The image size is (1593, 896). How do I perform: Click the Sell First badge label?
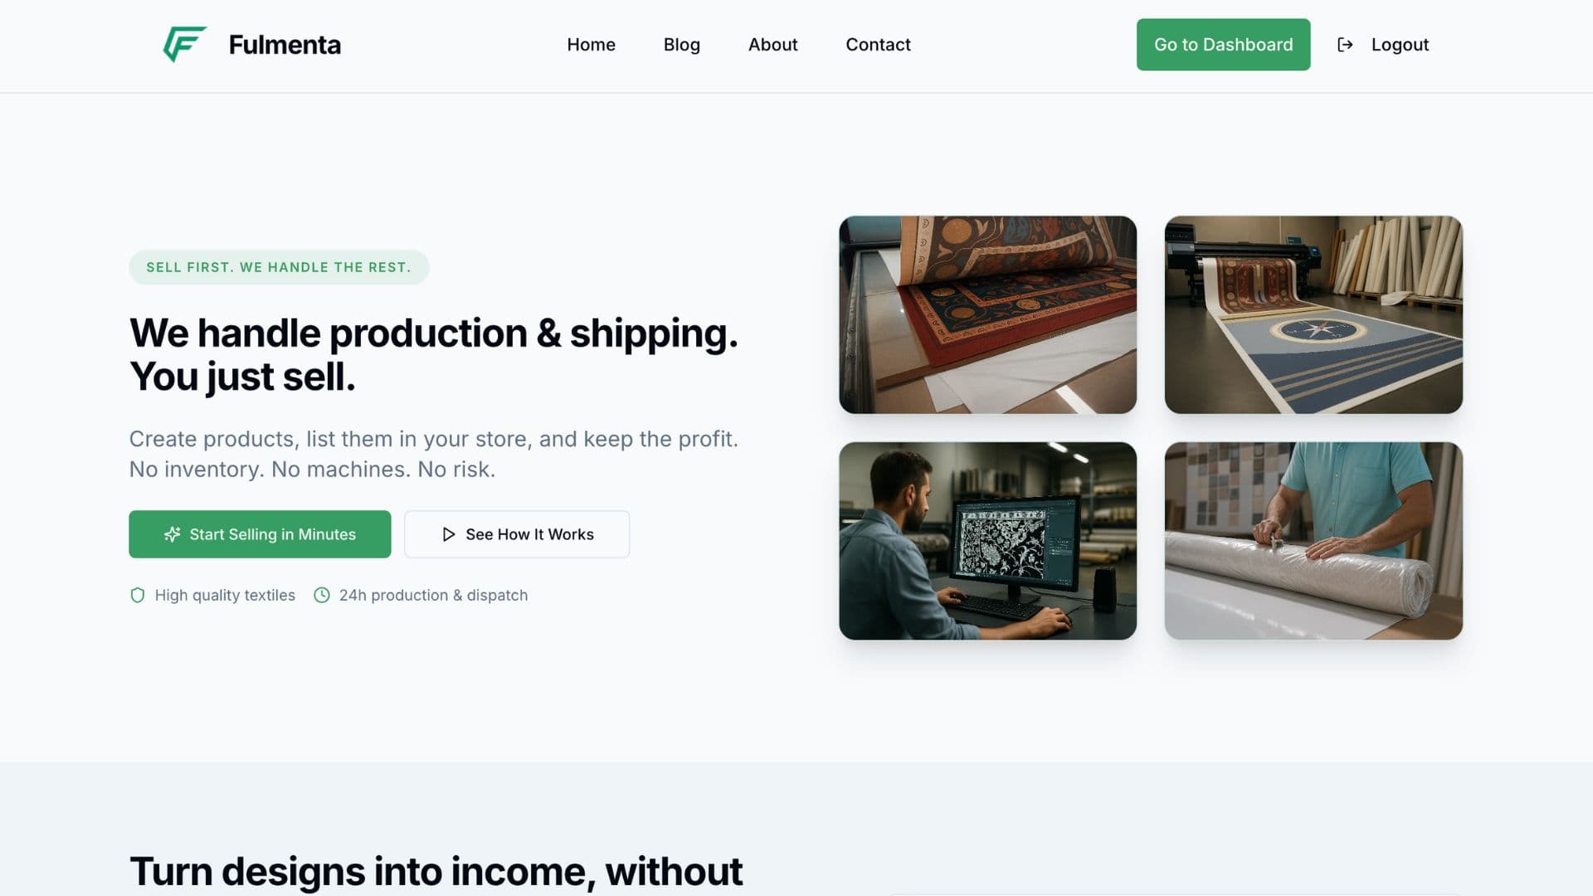point(279,267)
